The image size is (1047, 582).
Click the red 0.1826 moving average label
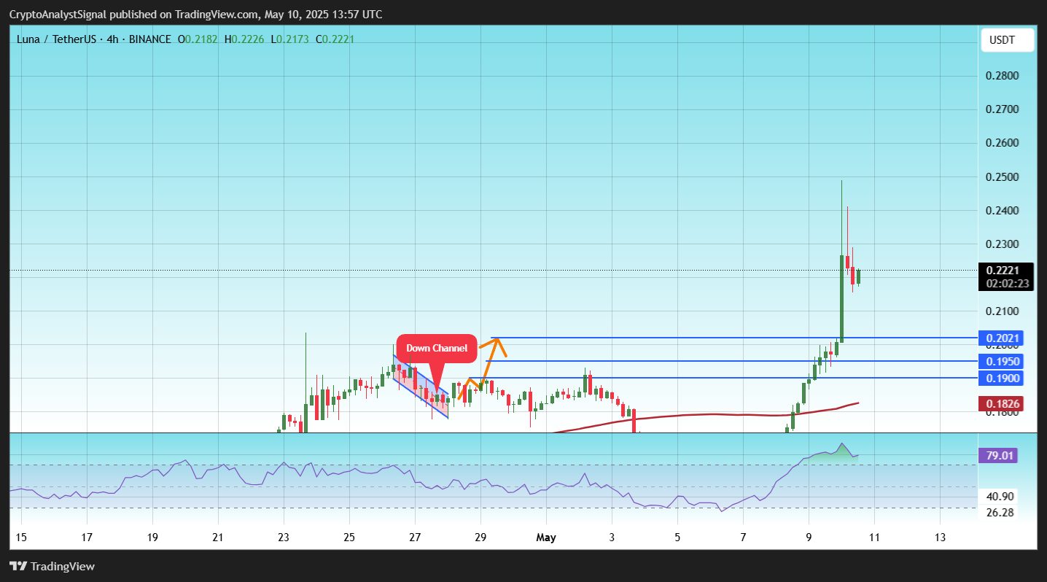pyautogui.click(x=1004, y=404)
